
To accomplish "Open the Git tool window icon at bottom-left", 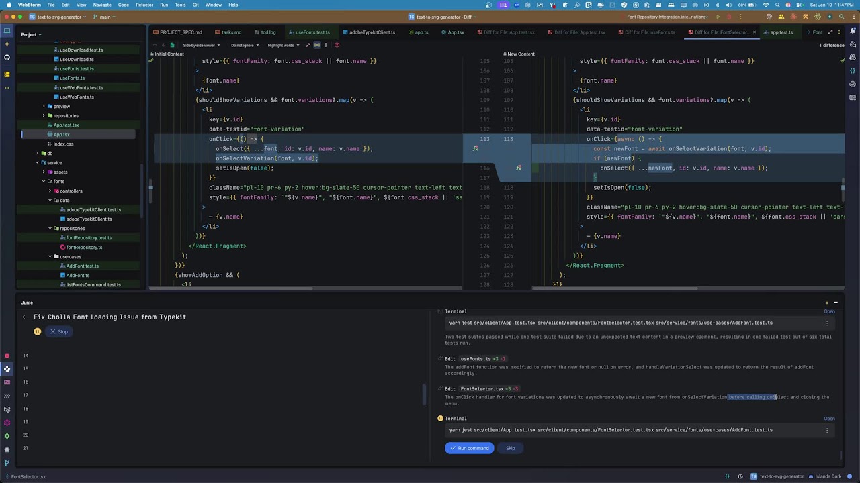I will (7, 462).
